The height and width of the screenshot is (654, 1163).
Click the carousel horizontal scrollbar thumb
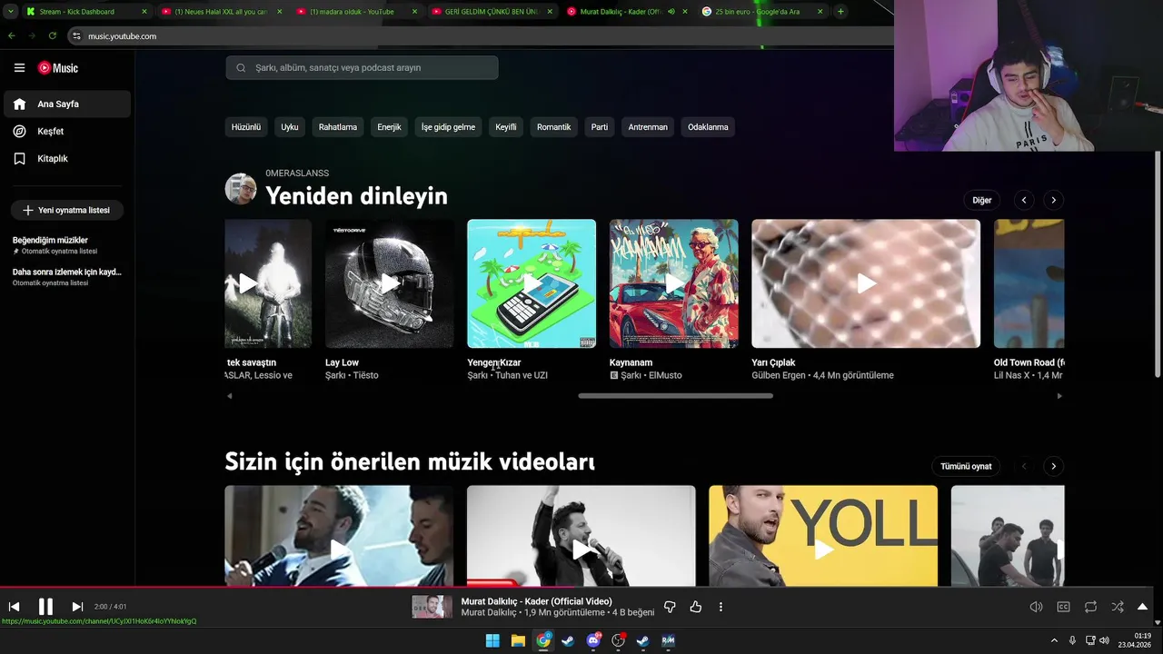(x=675, y=396)
